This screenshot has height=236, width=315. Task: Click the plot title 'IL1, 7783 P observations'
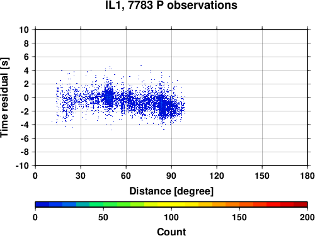click(x=171, y=5)
